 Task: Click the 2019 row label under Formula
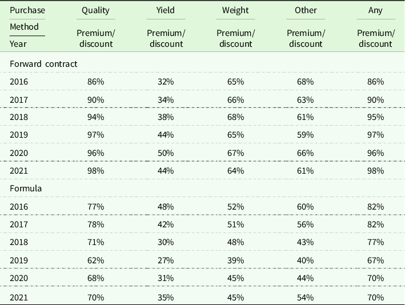19,260
